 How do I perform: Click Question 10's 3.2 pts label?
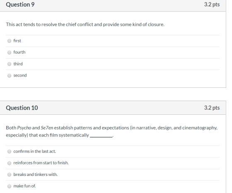(x=212, y=108)
